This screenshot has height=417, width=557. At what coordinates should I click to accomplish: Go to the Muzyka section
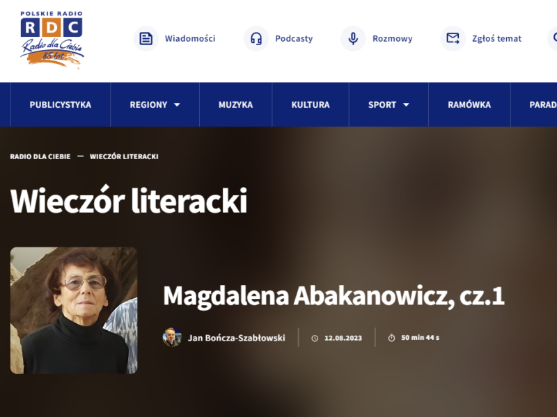[x=236, y=105]
